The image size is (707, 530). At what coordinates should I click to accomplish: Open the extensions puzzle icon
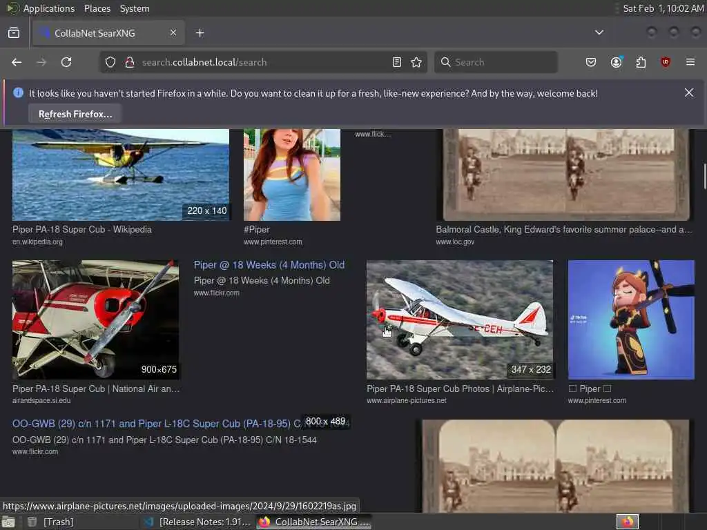[x=641, y=62]
